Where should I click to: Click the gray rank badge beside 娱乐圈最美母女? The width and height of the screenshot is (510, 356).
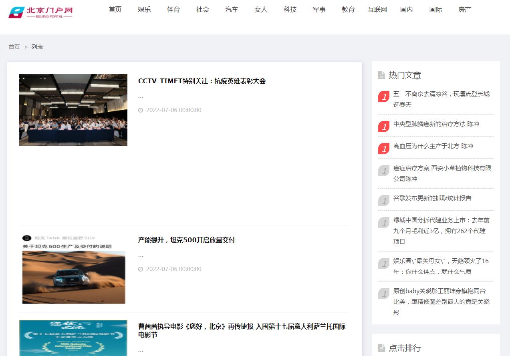[384, 264]
